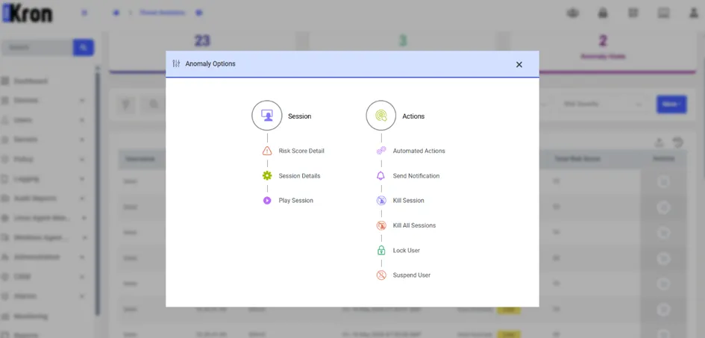Click the Session monitor circle icon
The width and height of the screenshot is (705, 338).
point(267,116)
